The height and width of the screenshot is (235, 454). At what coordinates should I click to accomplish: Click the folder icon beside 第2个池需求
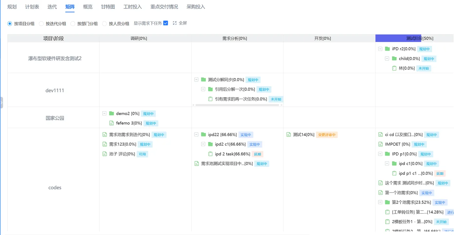387,202
